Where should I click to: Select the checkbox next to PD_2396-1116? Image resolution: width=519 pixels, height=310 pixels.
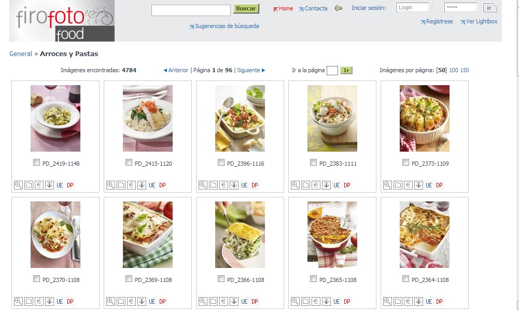(x=221, y=163)
